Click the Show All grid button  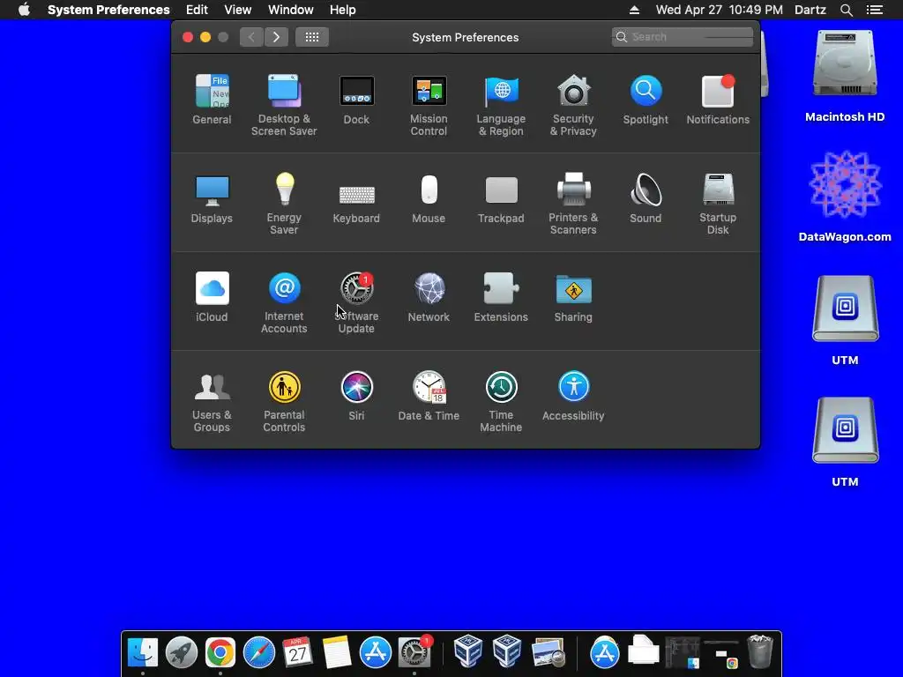point(312,37)
